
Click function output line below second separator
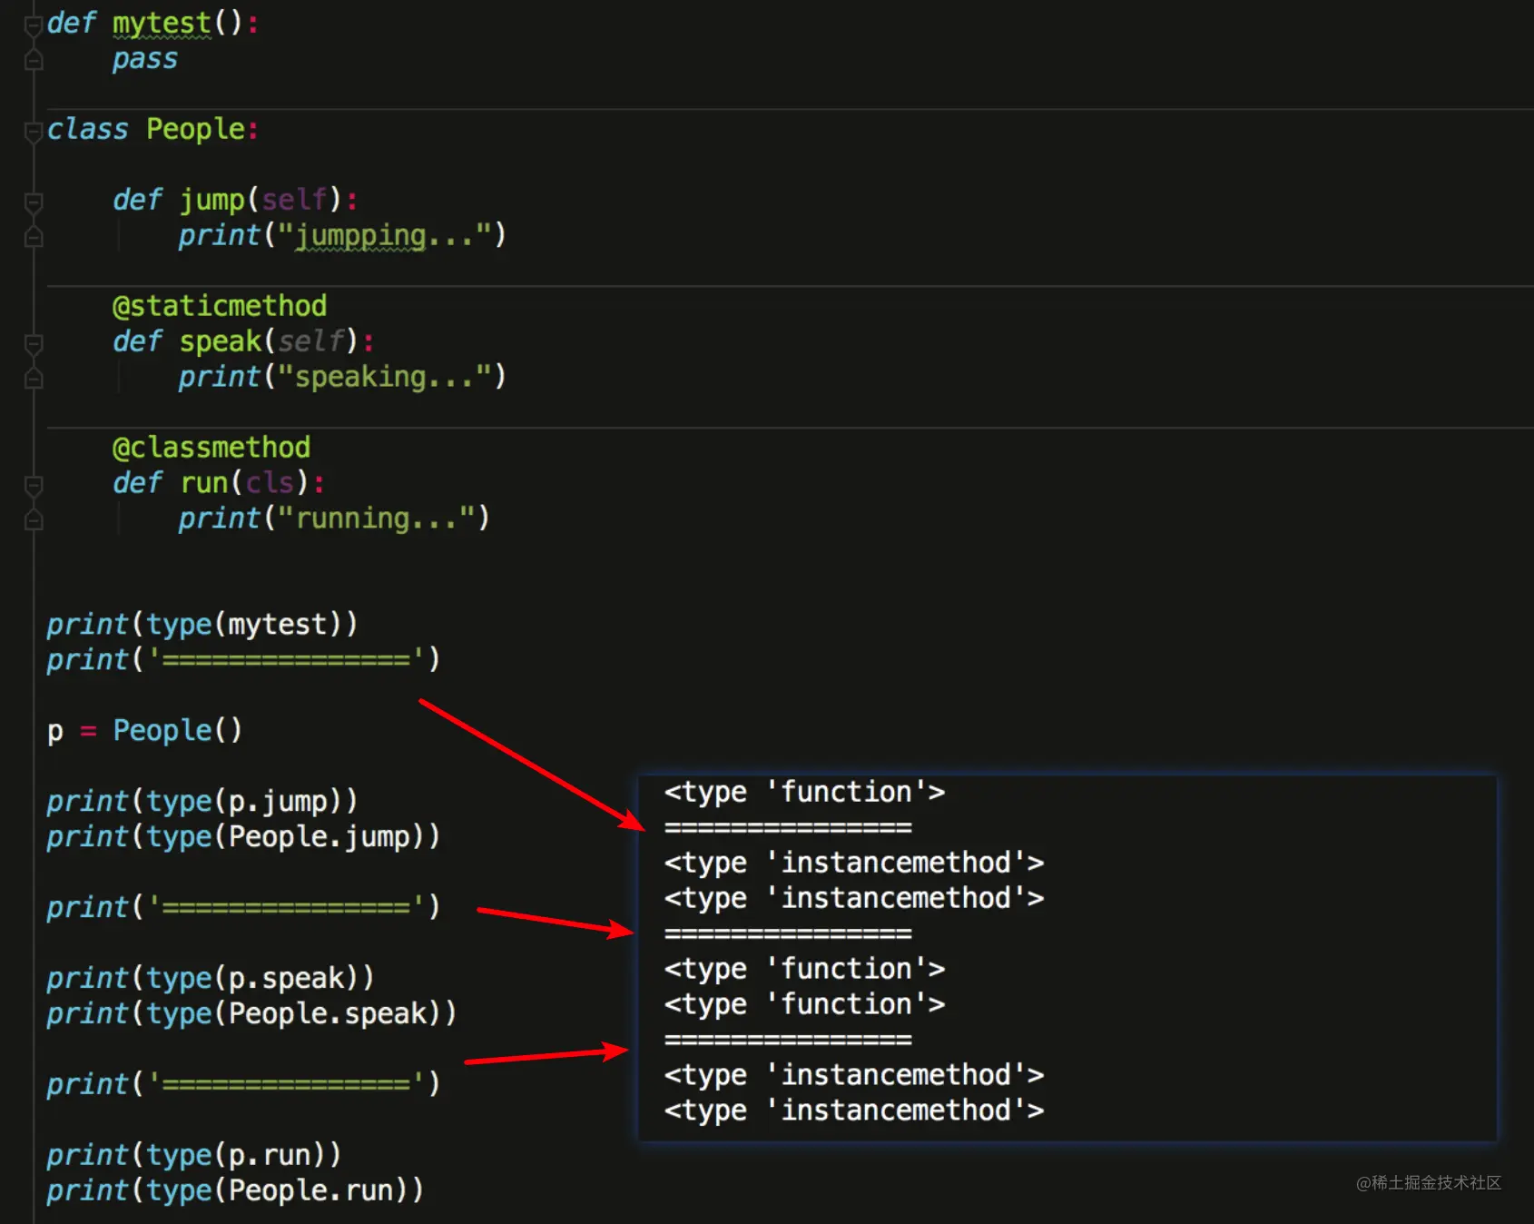click(804, 969)
